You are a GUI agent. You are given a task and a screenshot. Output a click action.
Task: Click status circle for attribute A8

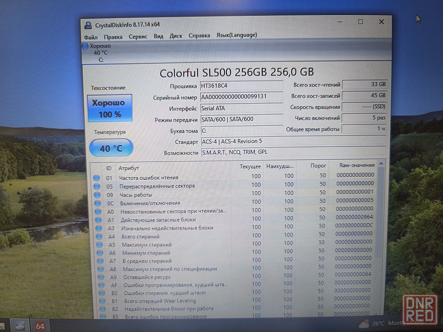point(101,269)
